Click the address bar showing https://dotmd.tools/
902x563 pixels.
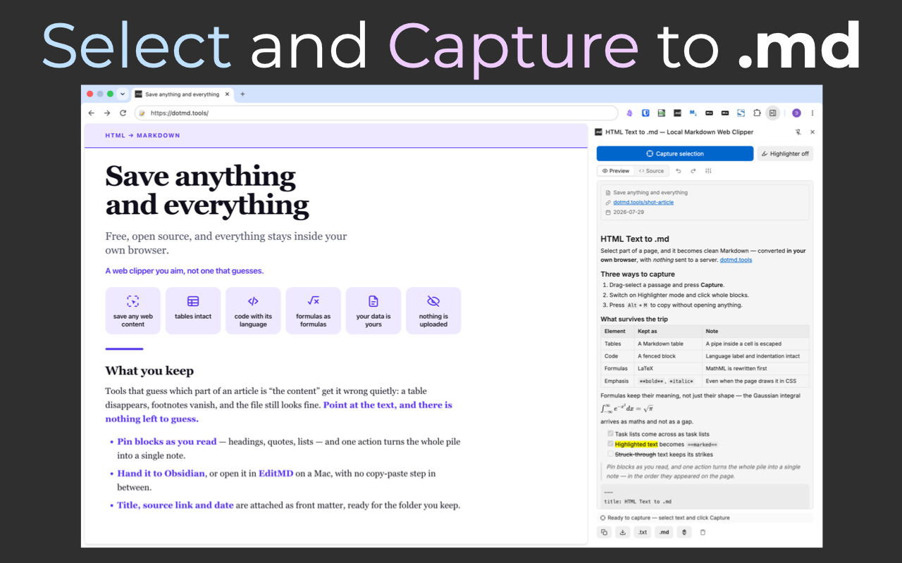376,113
